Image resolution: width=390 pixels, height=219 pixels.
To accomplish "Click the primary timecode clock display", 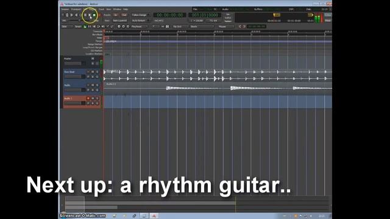I will point(170,15).
